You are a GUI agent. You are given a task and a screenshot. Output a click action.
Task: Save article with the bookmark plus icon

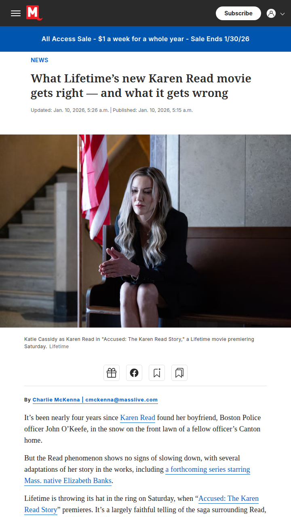click(x=157, y=373)
